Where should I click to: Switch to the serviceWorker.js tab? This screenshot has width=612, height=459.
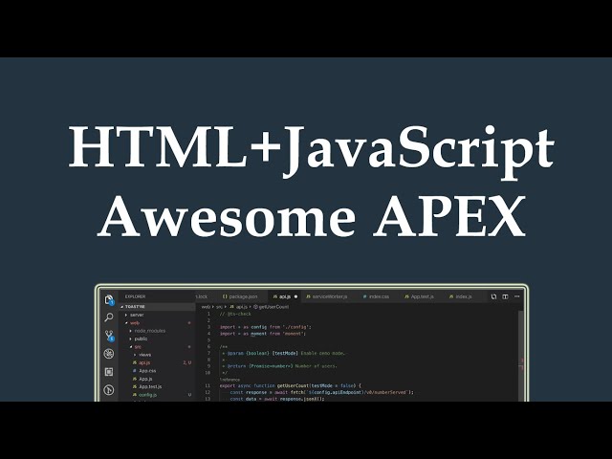coord(327,296)
